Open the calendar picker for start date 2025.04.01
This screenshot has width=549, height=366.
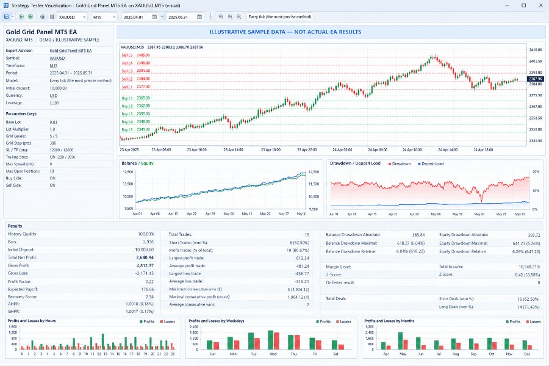tap(154, 17)
